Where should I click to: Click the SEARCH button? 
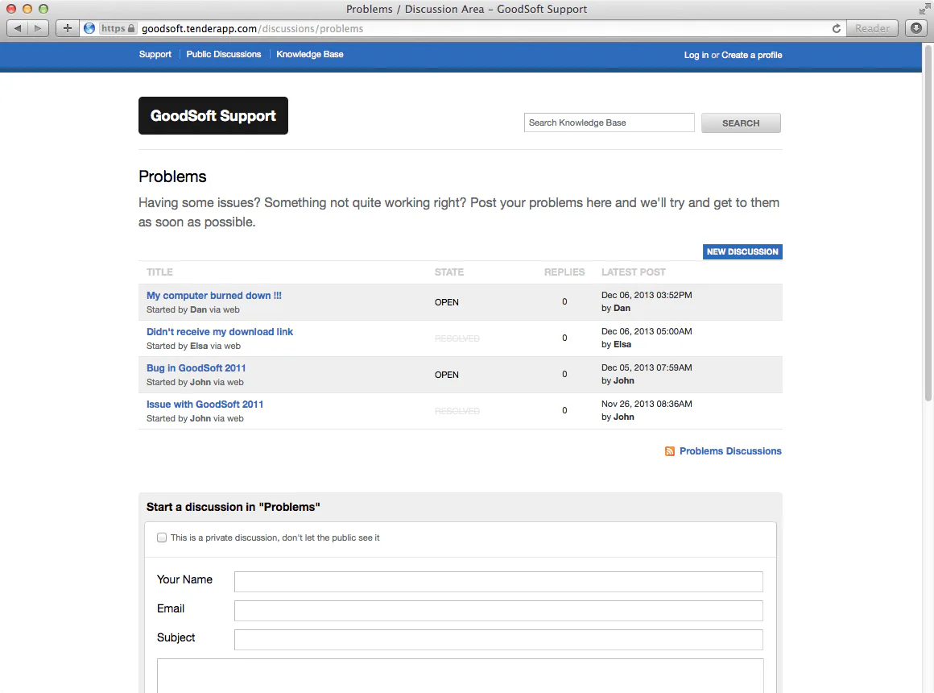click(741, 122)
